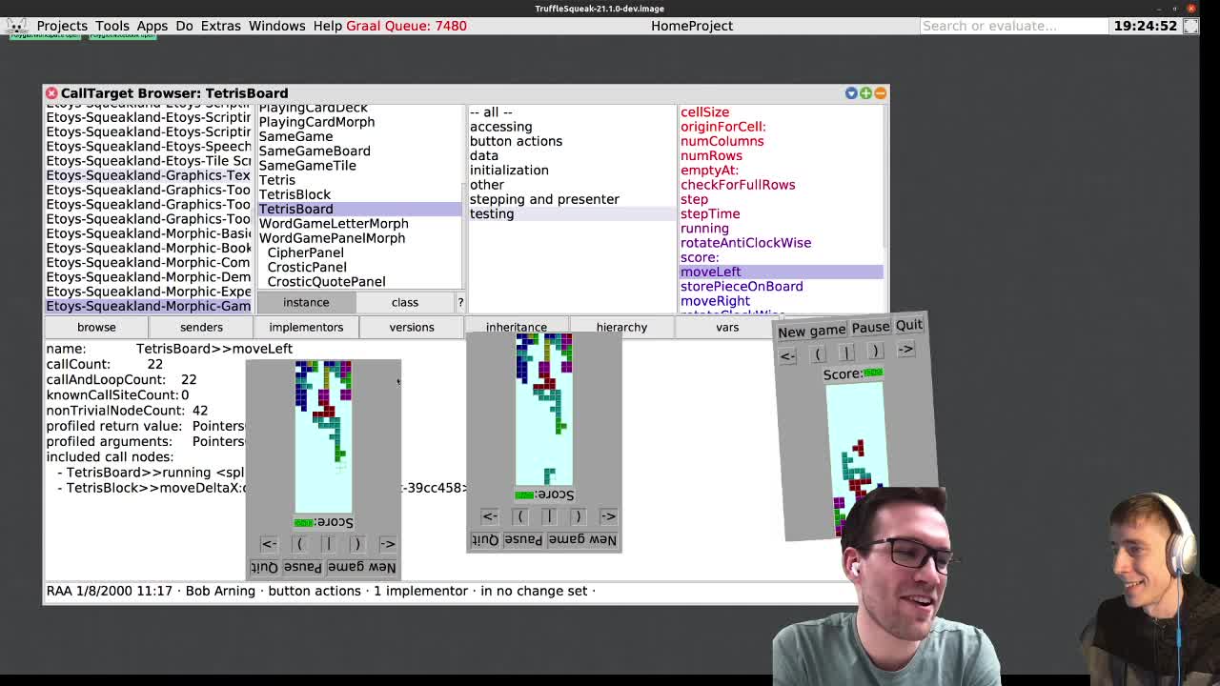Select Etoys-Squeakland-Morphic-Book category
Image resolution: width=1220 pixels, height=686 pixels.
148,248
